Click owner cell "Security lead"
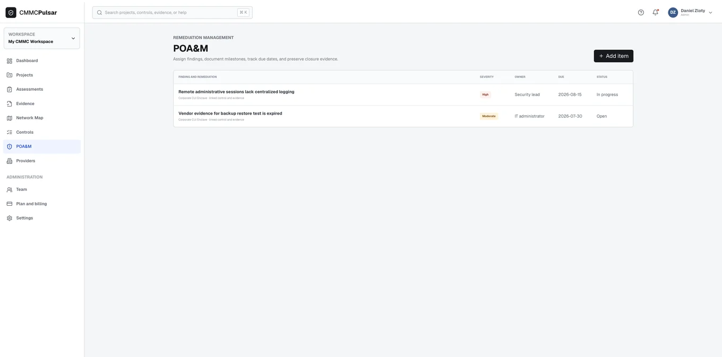722x357 pixels. pos(527,95)
